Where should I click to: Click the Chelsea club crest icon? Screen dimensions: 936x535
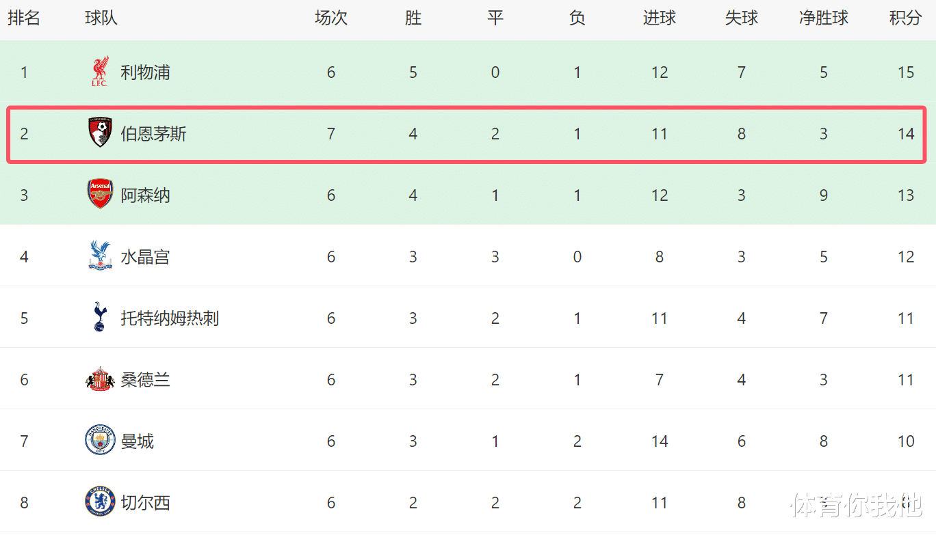(x=100, y=502)
